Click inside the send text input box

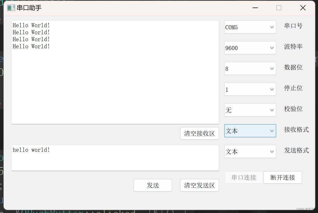(x=115, y=158)
